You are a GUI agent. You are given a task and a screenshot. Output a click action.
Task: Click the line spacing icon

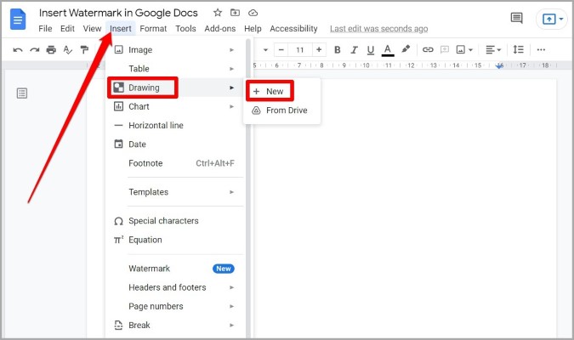pos(519,50)
